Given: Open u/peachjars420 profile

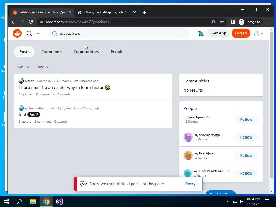Looking at the screenshot, I should click(x=197, y=117).
